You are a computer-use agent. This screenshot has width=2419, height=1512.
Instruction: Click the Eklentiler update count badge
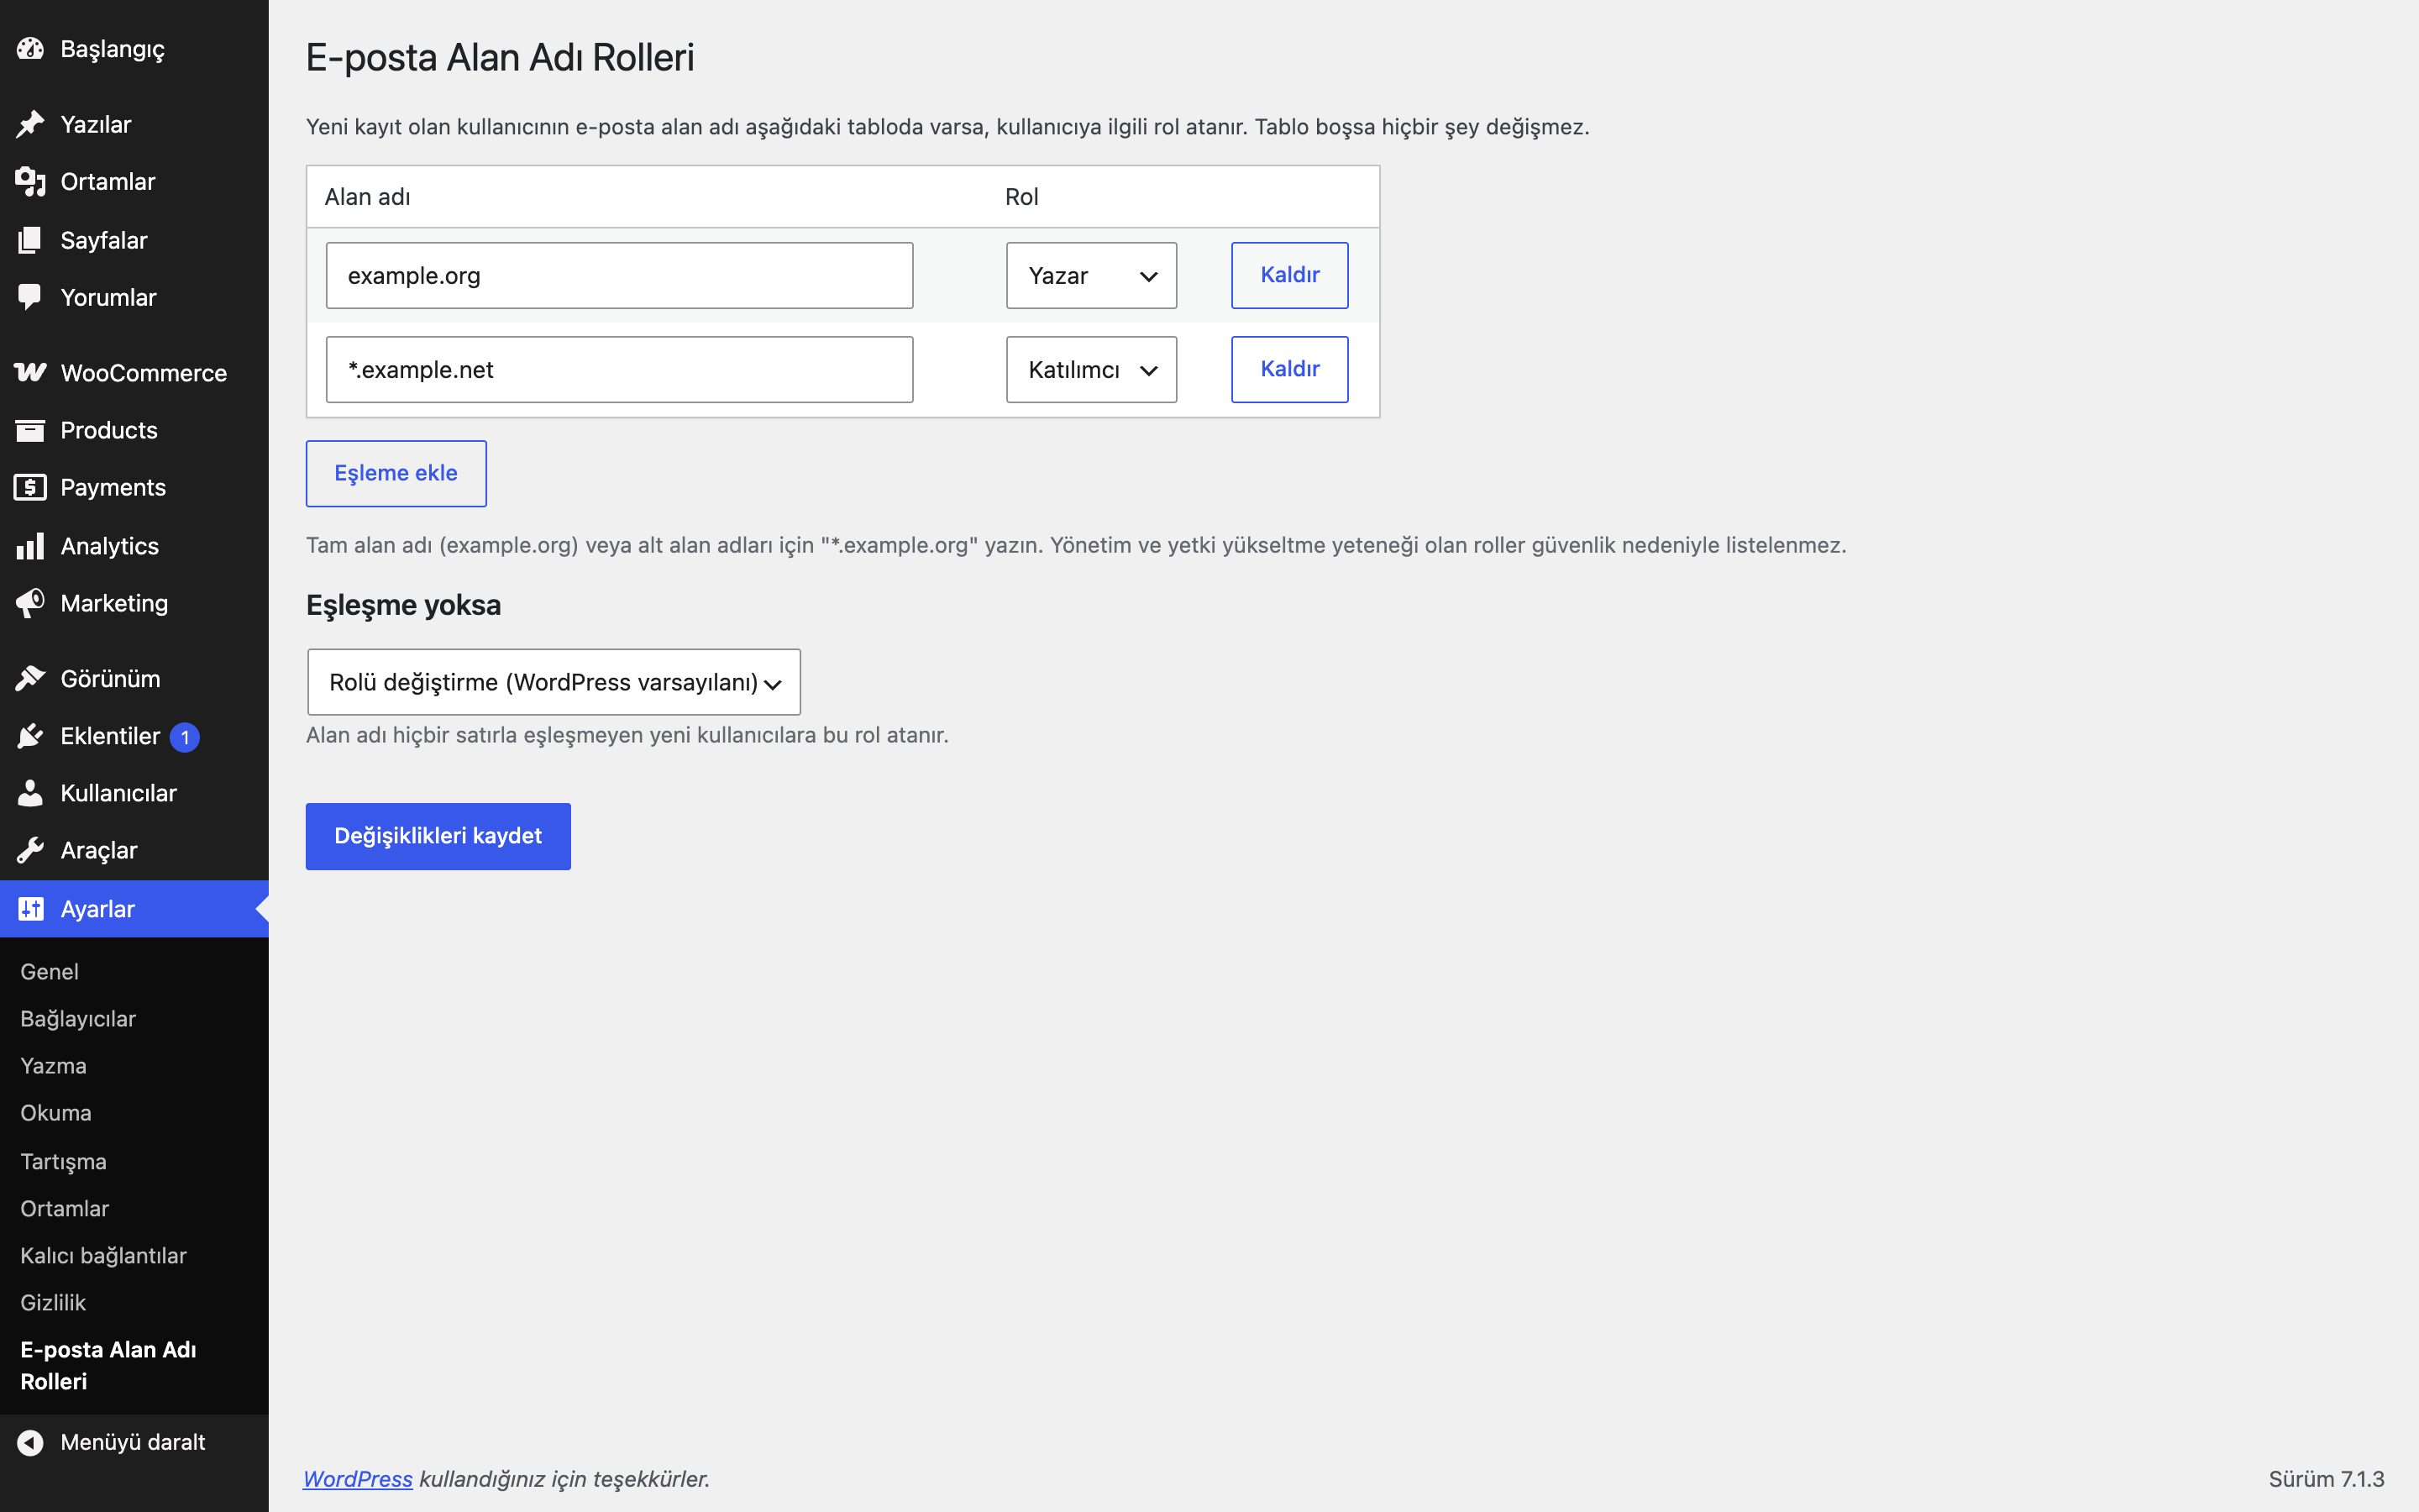click(185, 737)
